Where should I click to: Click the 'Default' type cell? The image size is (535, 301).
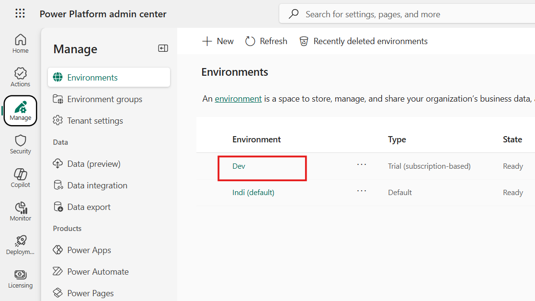pos(400,193)
